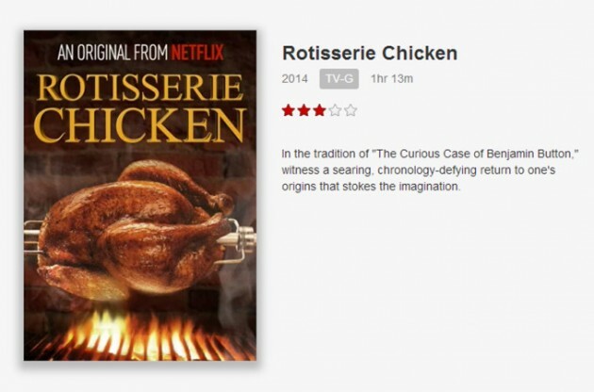Viewport: 594px width, 392px height.
Task: Open the Rotisserie Chicken title heading
Action: pyautogui.click(x=370, y=53)
